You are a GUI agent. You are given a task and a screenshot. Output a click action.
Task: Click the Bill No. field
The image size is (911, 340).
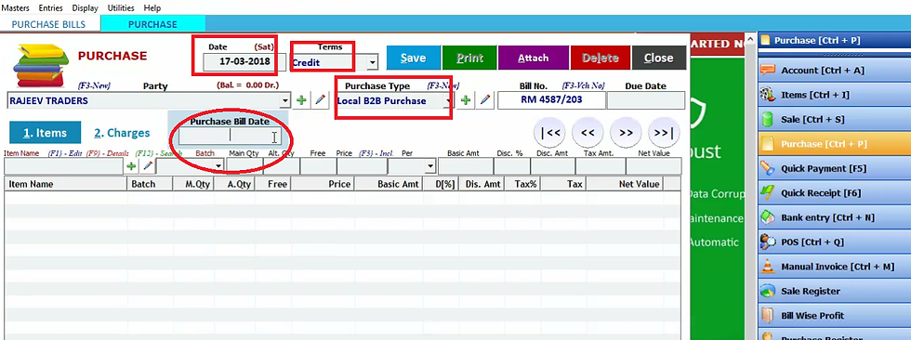tap(551, 99)
